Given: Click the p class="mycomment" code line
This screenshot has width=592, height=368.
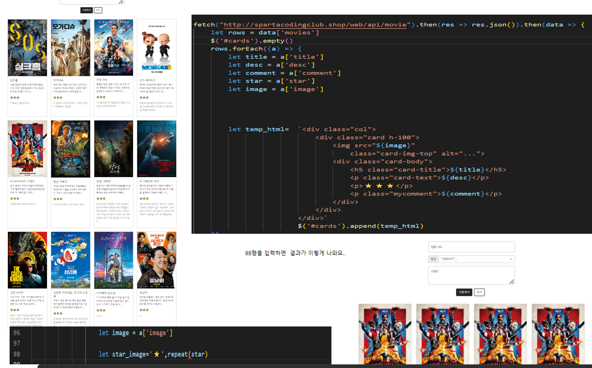Looking at the screenshot, I should click(426, 194).
